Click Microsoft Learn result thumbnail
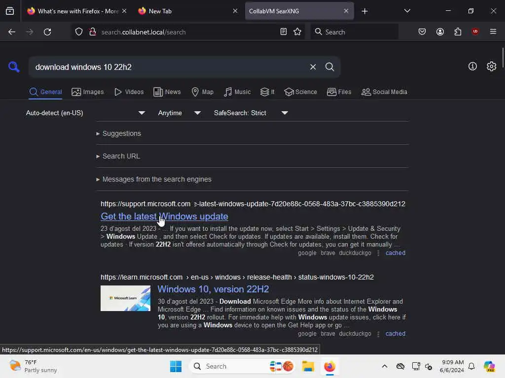The image size is (505, 378). click(125, 298)
